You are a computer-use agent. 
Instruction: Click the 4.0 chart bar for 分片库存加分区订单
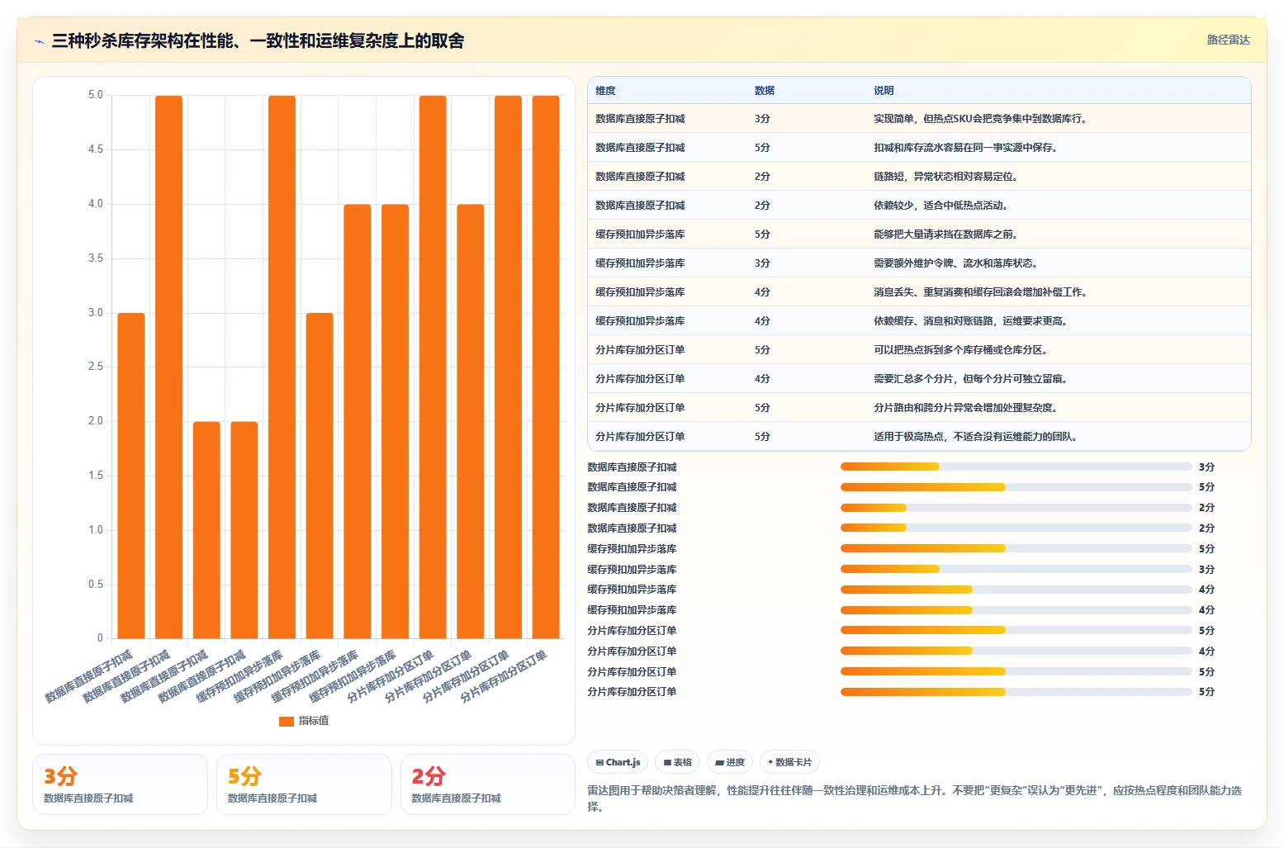471,421
